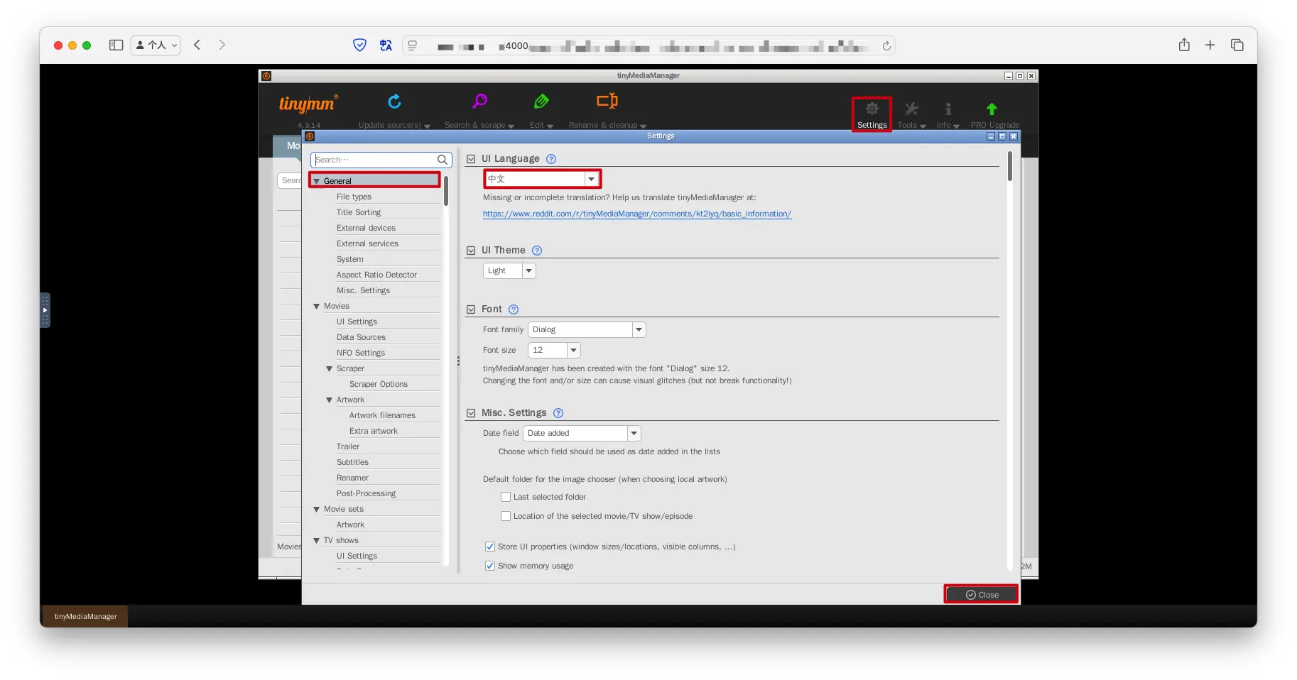Screen dimensions: 1297x680
Task: Click the Edit pencil icon
Action: 541,102
